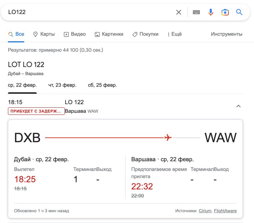Select the ср, 22 февр. date

click(22, 85)
